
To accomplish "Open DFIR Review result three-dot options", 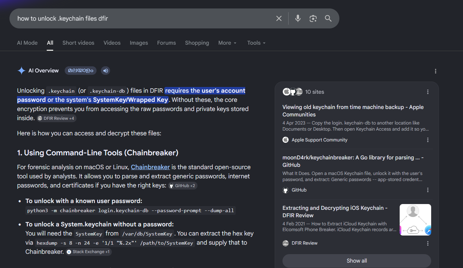I will point(428,243).
